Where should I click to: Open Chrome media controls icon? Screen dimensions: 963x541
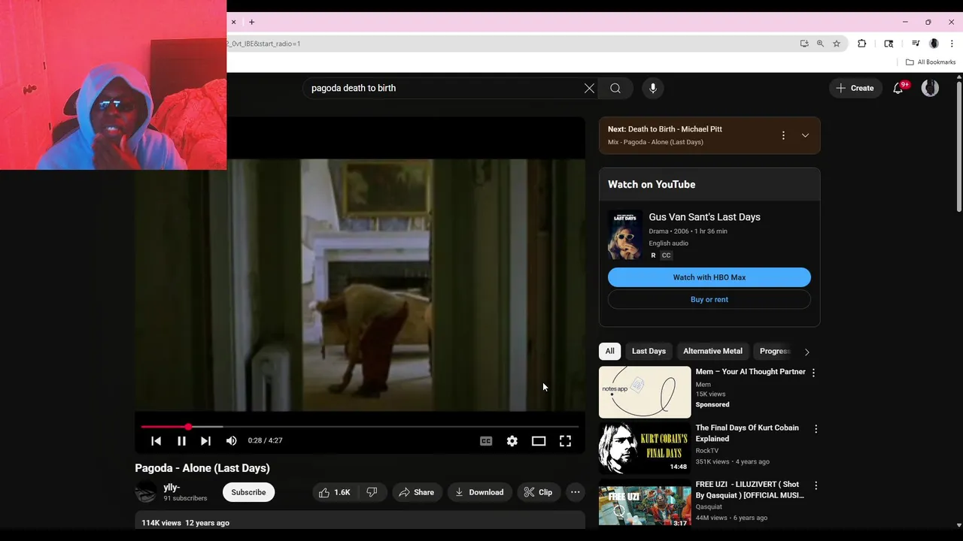pyautogui.click(x=916, y=44)
